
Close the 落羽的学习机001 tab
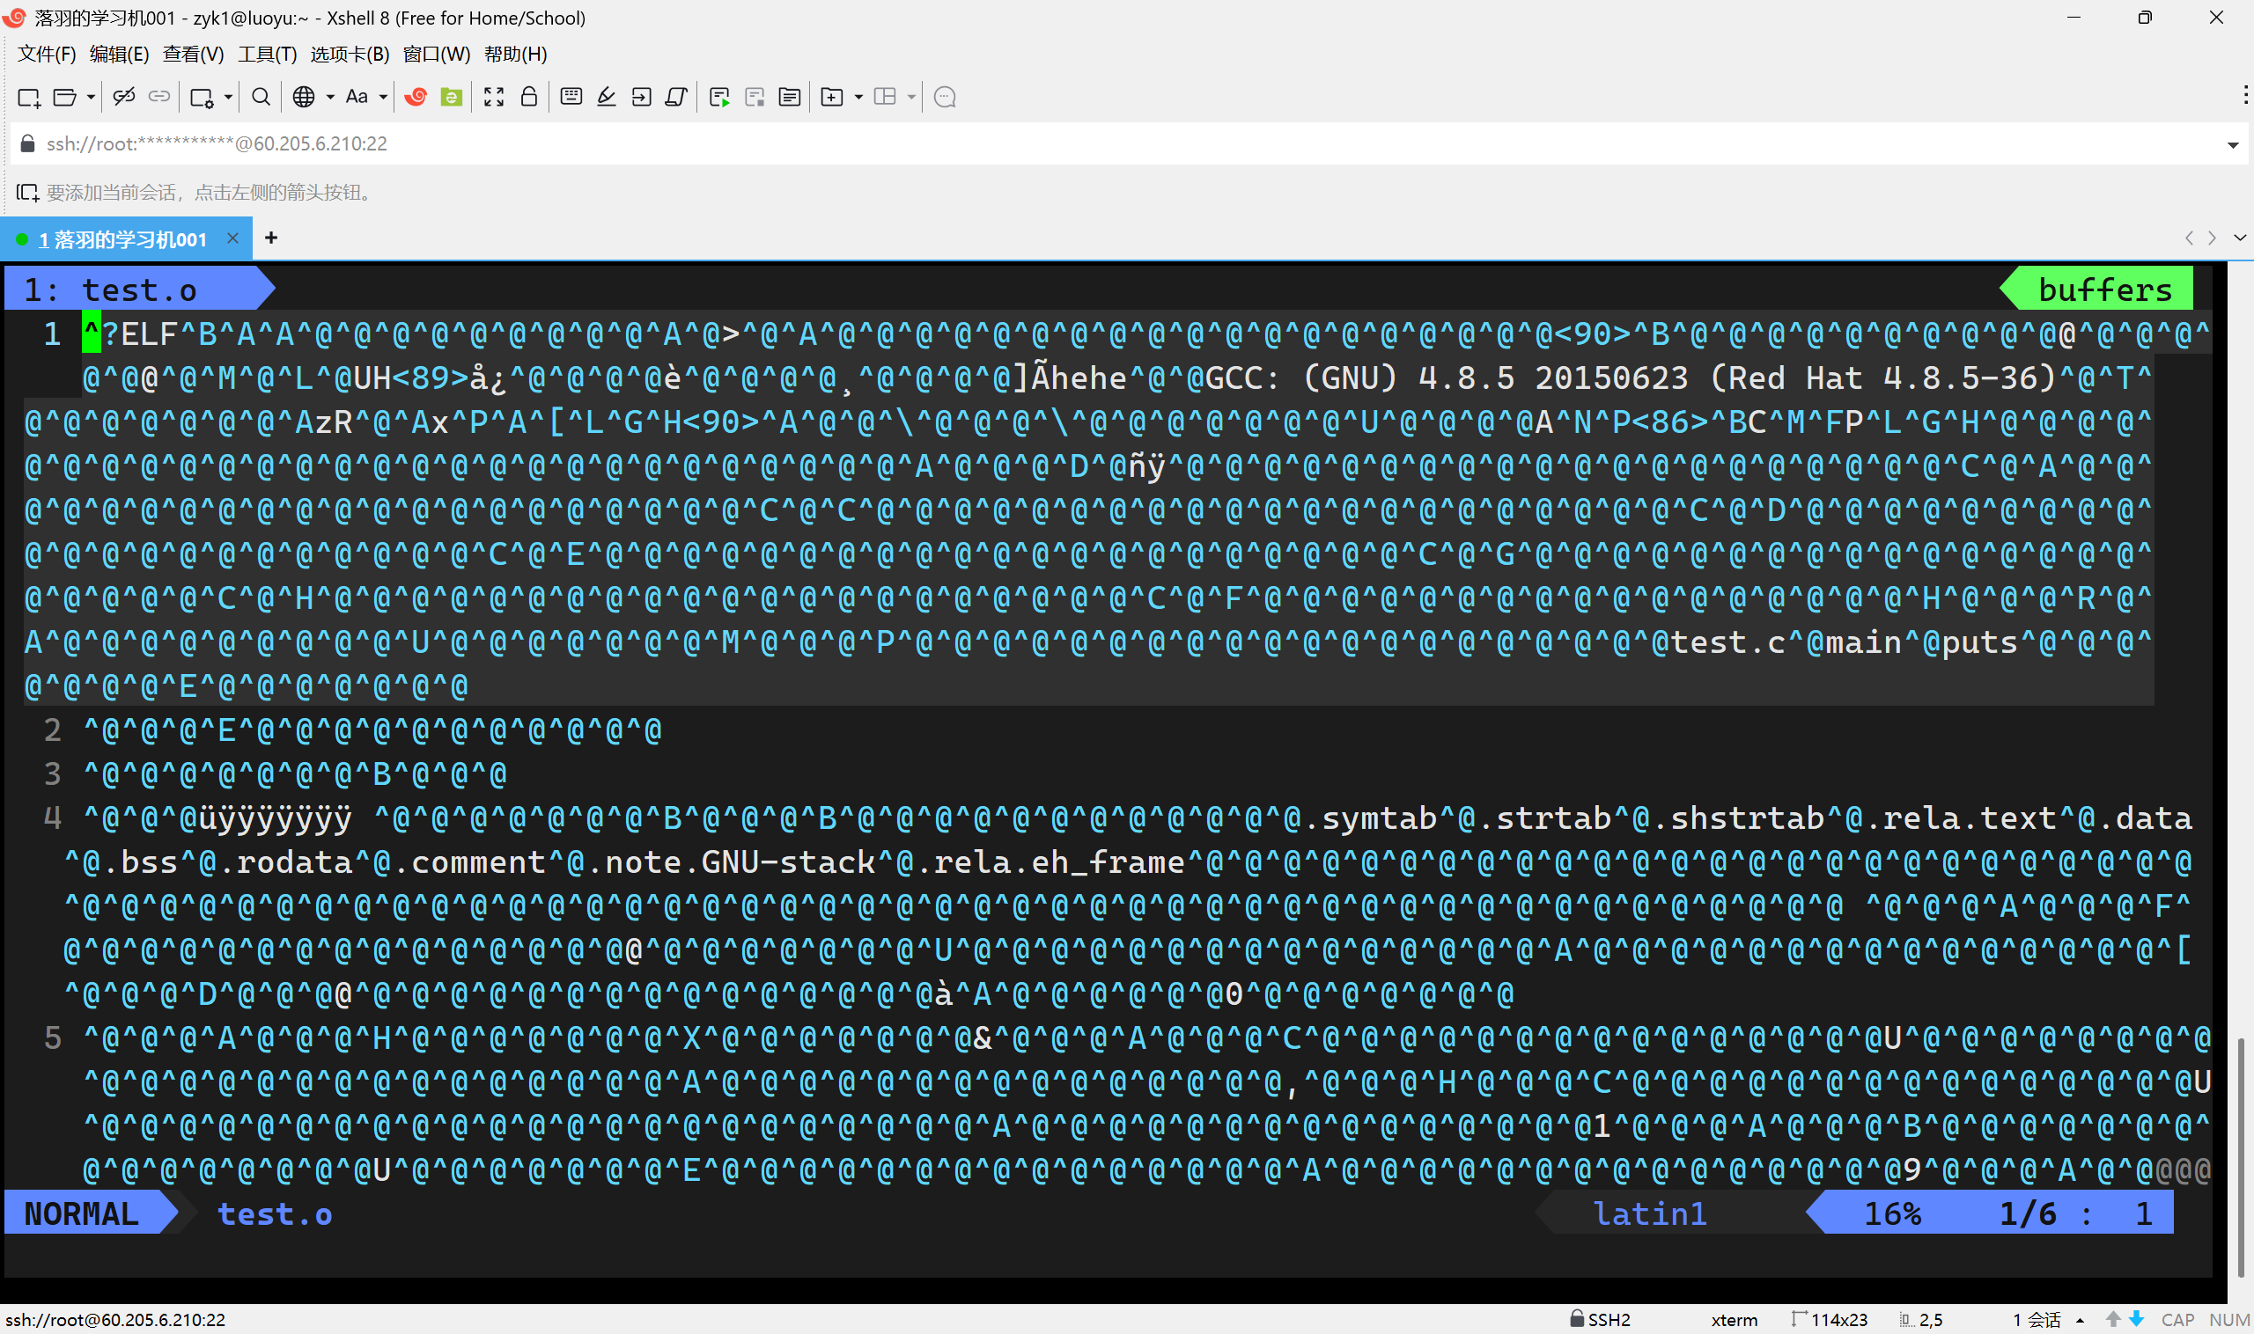click(x=232, y=238)
